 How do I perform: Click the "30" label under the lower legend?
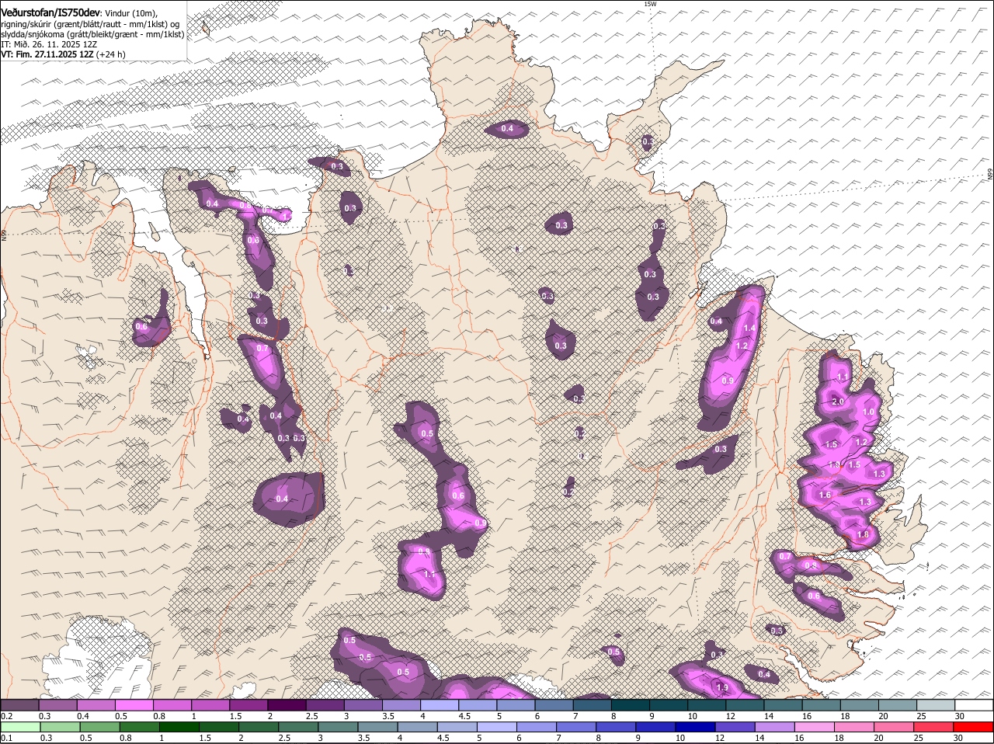(959, 738)
